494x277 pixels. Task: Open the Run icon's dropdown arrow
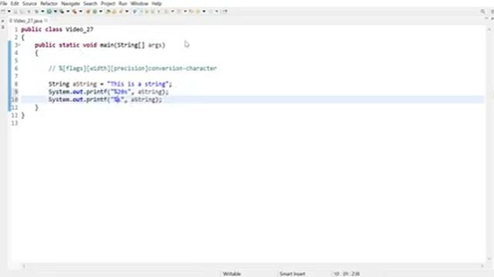(55, 12)
